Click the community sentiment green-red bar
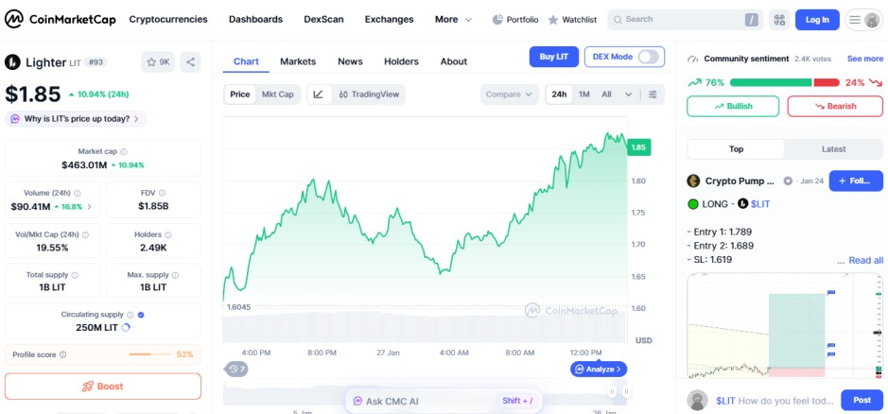The image size is (888, 414). click(x=783, y=82)
